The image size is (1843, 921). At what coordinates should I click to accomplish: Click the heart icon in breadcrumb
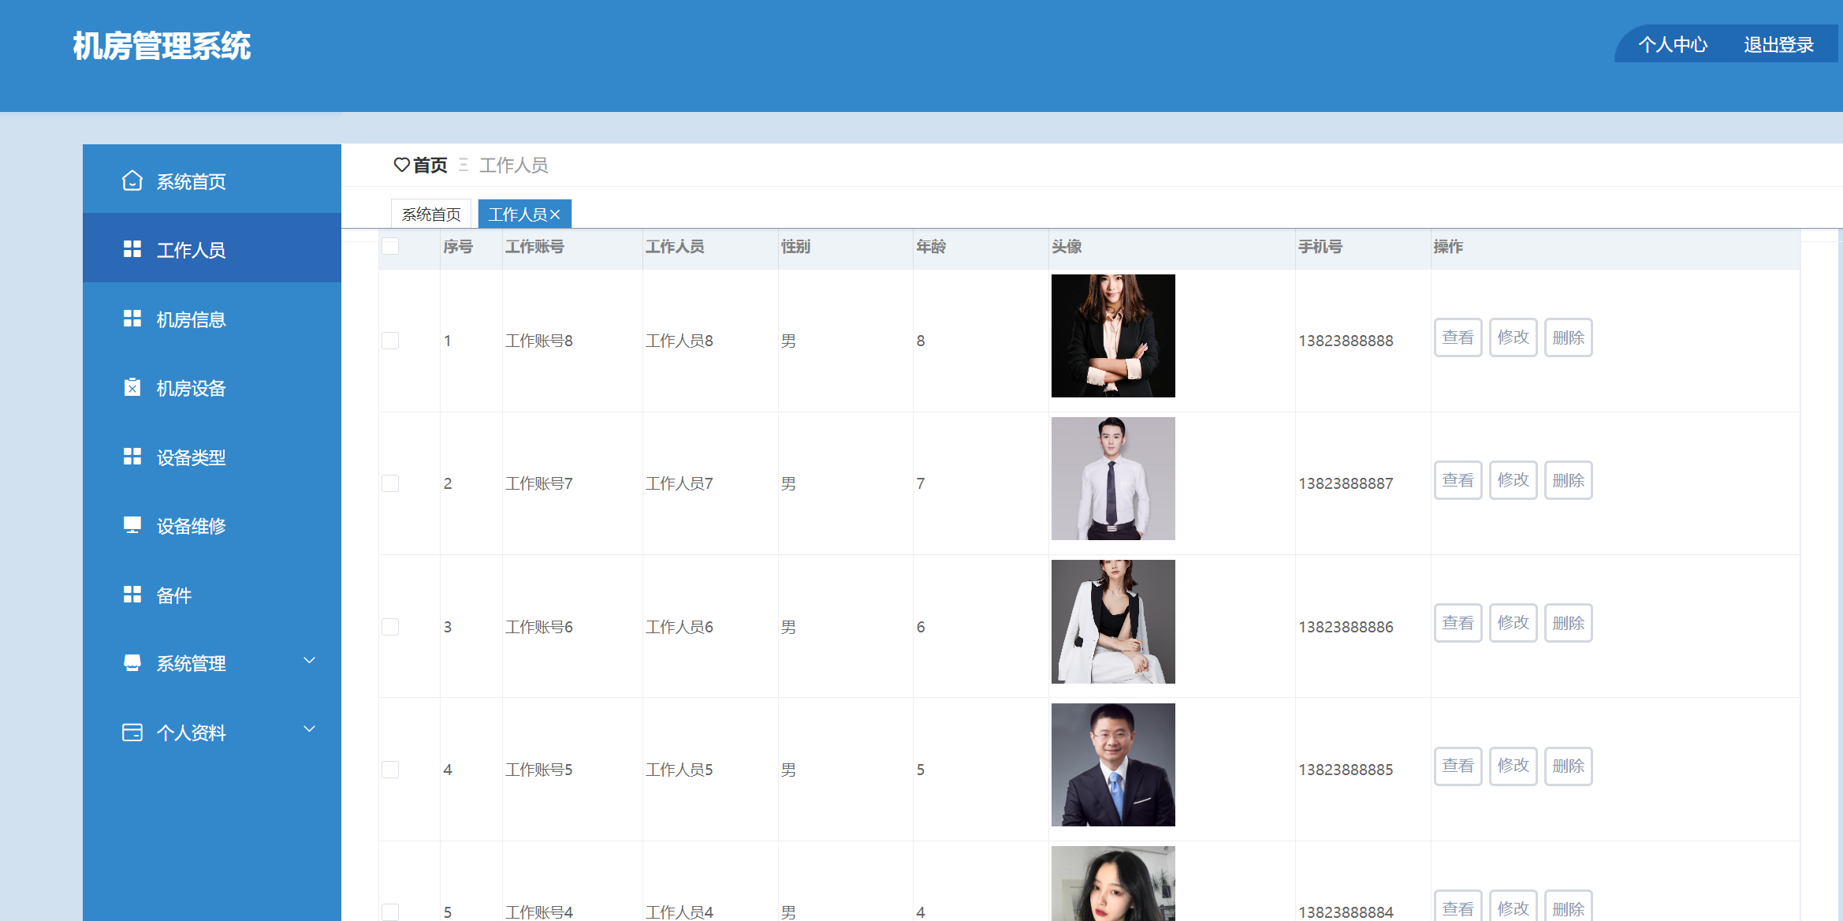(x=401, y=165)
